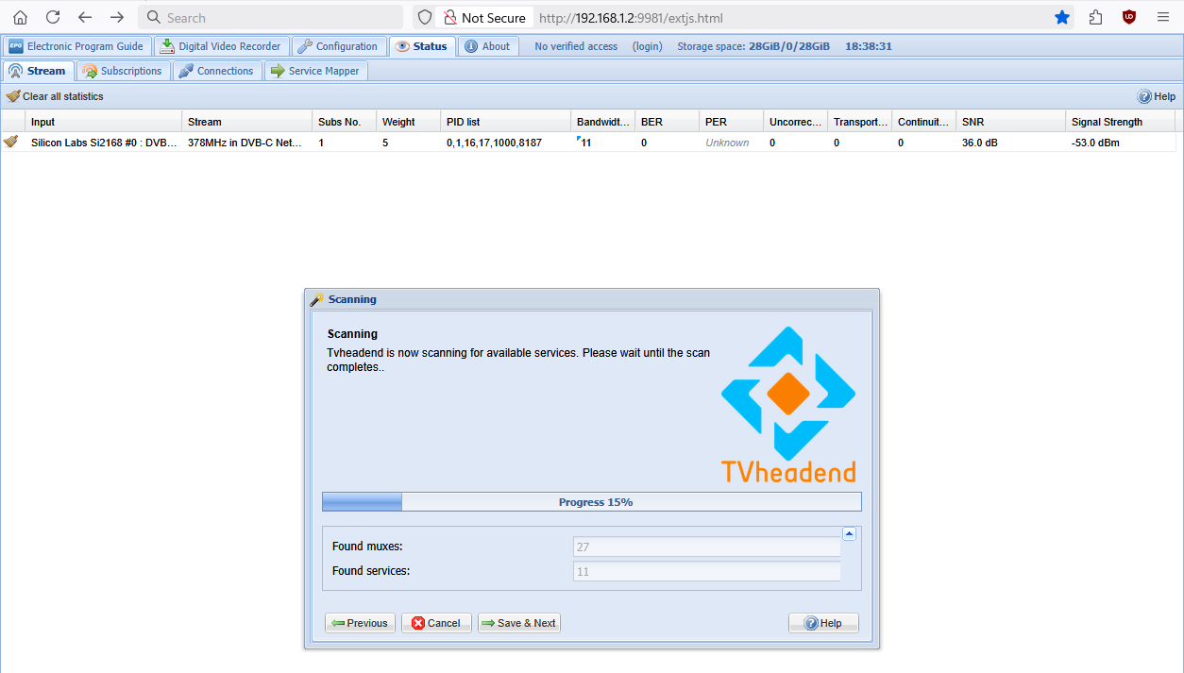The image size is (1184, 673).
Task: Click the shield tracking protection icon
Action: coord(425,17)
